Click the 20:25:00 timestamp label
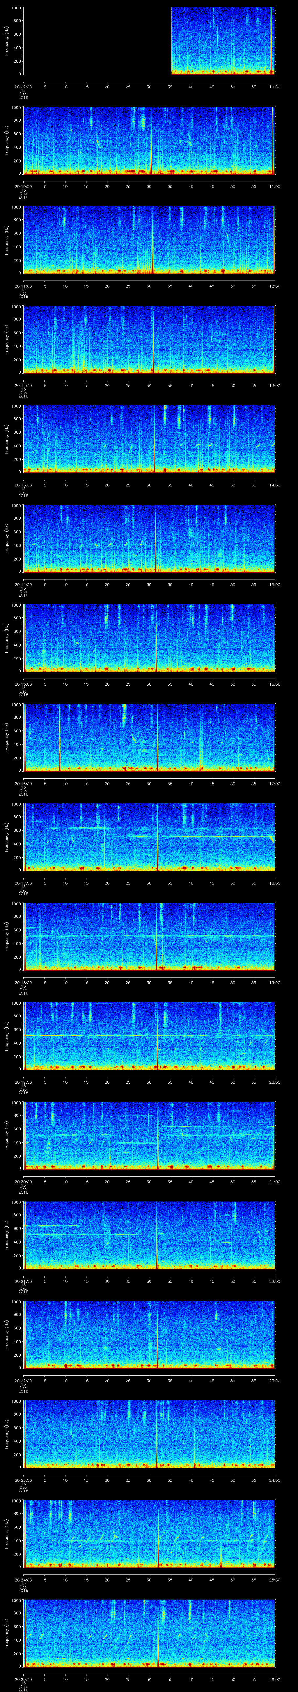 [23, 1679]
